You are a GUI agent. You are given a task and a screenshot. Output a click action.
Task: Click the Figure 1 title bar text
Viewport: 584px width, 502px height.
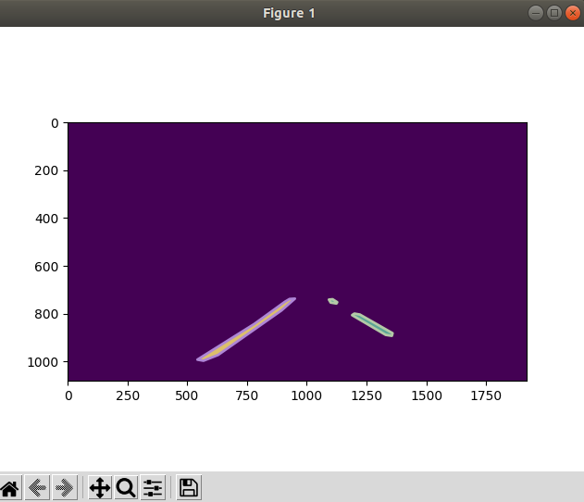point(289,13)
